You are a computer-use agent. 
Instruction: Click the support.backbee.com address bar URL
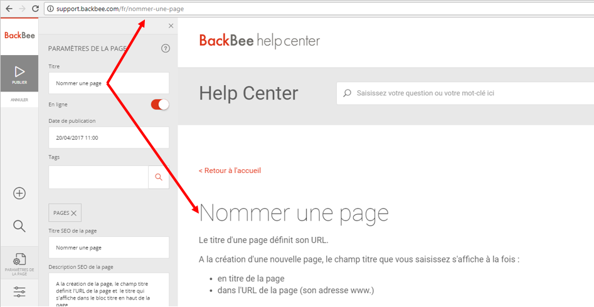point(120,9)
